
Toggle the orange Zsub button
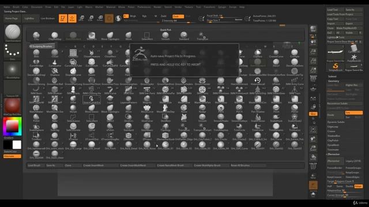178,17
